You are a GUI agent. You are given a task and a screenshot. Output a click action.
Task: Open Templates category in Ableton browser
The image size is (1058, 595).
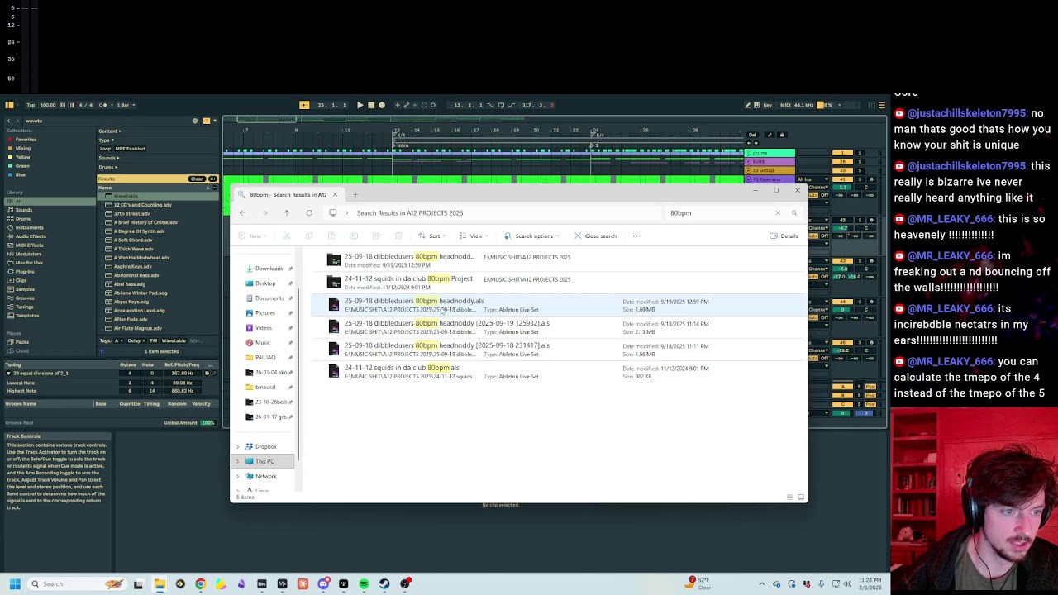tap(26, 316)
